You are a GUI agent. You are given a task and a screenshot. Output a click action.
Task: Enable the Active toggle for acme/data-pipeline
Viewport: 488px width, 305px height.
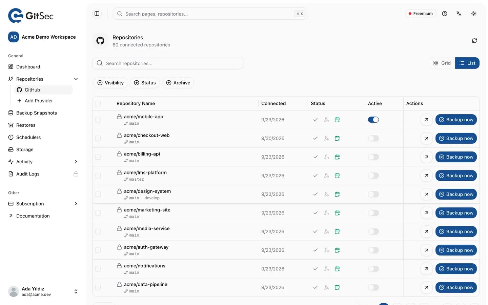click(x=373, y=287)
